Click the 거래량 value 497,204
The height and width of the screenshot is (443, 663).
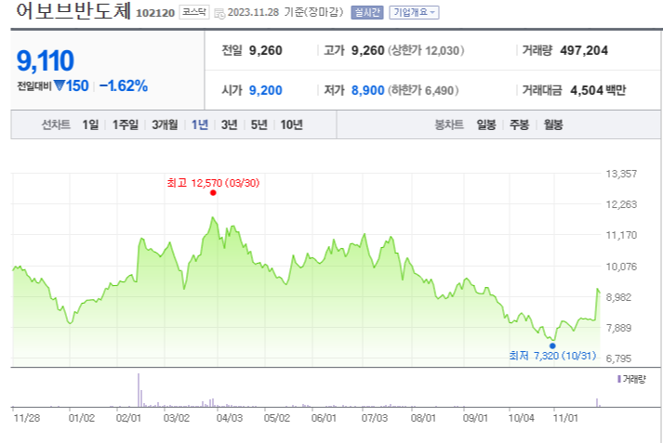(584, 51)
